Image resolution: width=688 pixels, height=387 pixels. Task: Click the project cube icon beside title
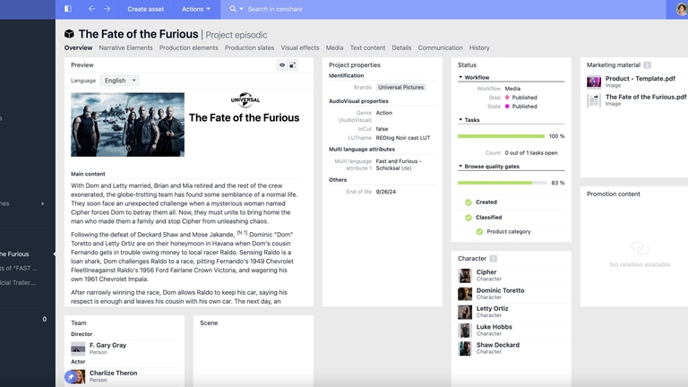(x=69, y=34)
